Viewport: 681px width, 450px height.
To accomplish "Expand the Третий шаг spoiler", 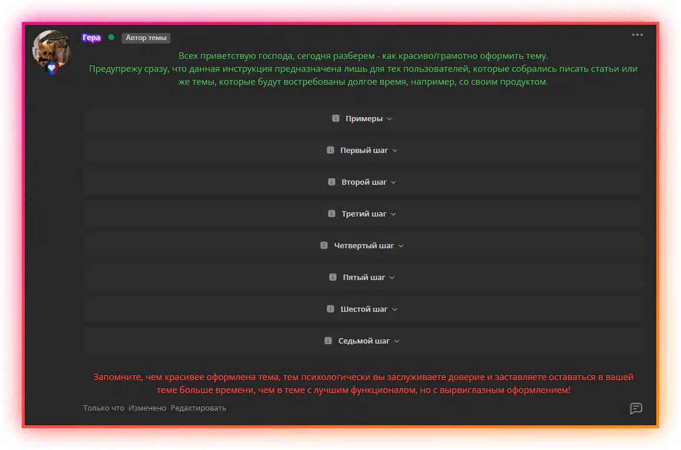I will (x=363, y=214).
